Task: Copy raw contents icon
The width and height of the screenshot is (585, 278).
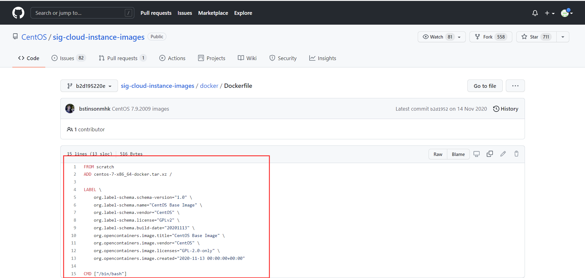Action: point(490,154)
